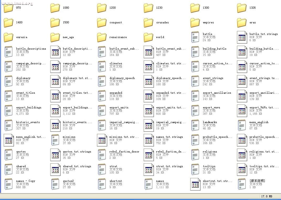Screen dimensions: 281x200
Task: Click the new_age folder label
Action: tap(68, 37)
